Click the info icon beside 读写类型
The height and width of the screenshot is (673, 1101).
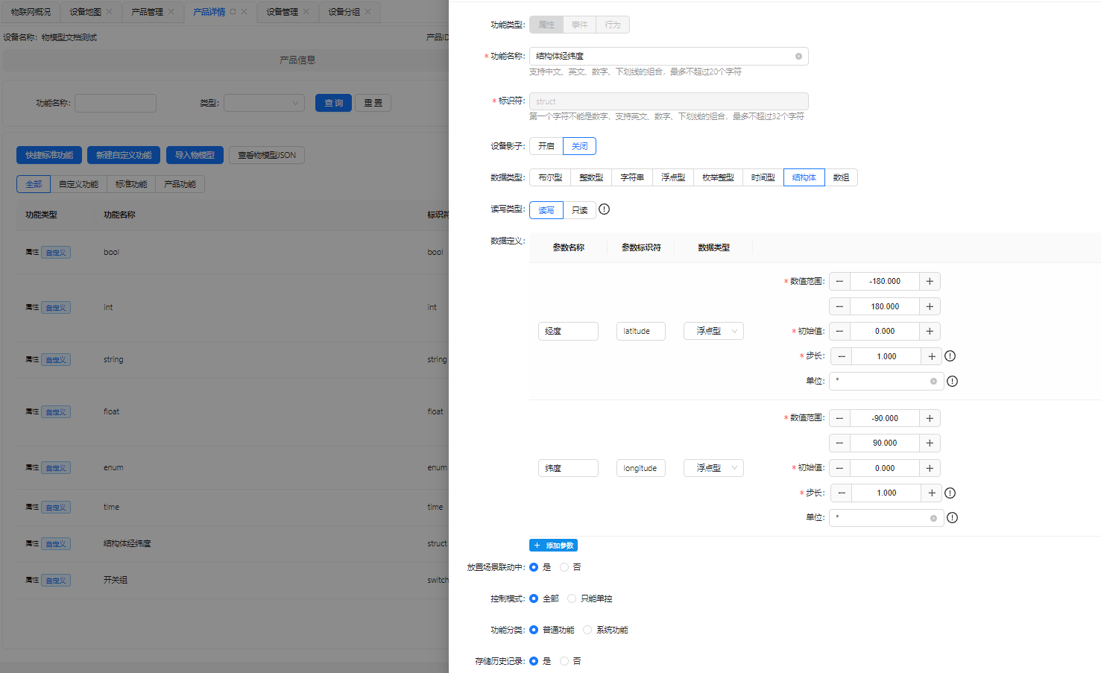coord(605,209)
